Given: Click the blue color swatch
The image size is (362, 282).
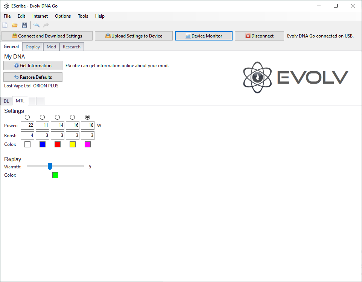Looking at the screenshot, I should point(43,144).
